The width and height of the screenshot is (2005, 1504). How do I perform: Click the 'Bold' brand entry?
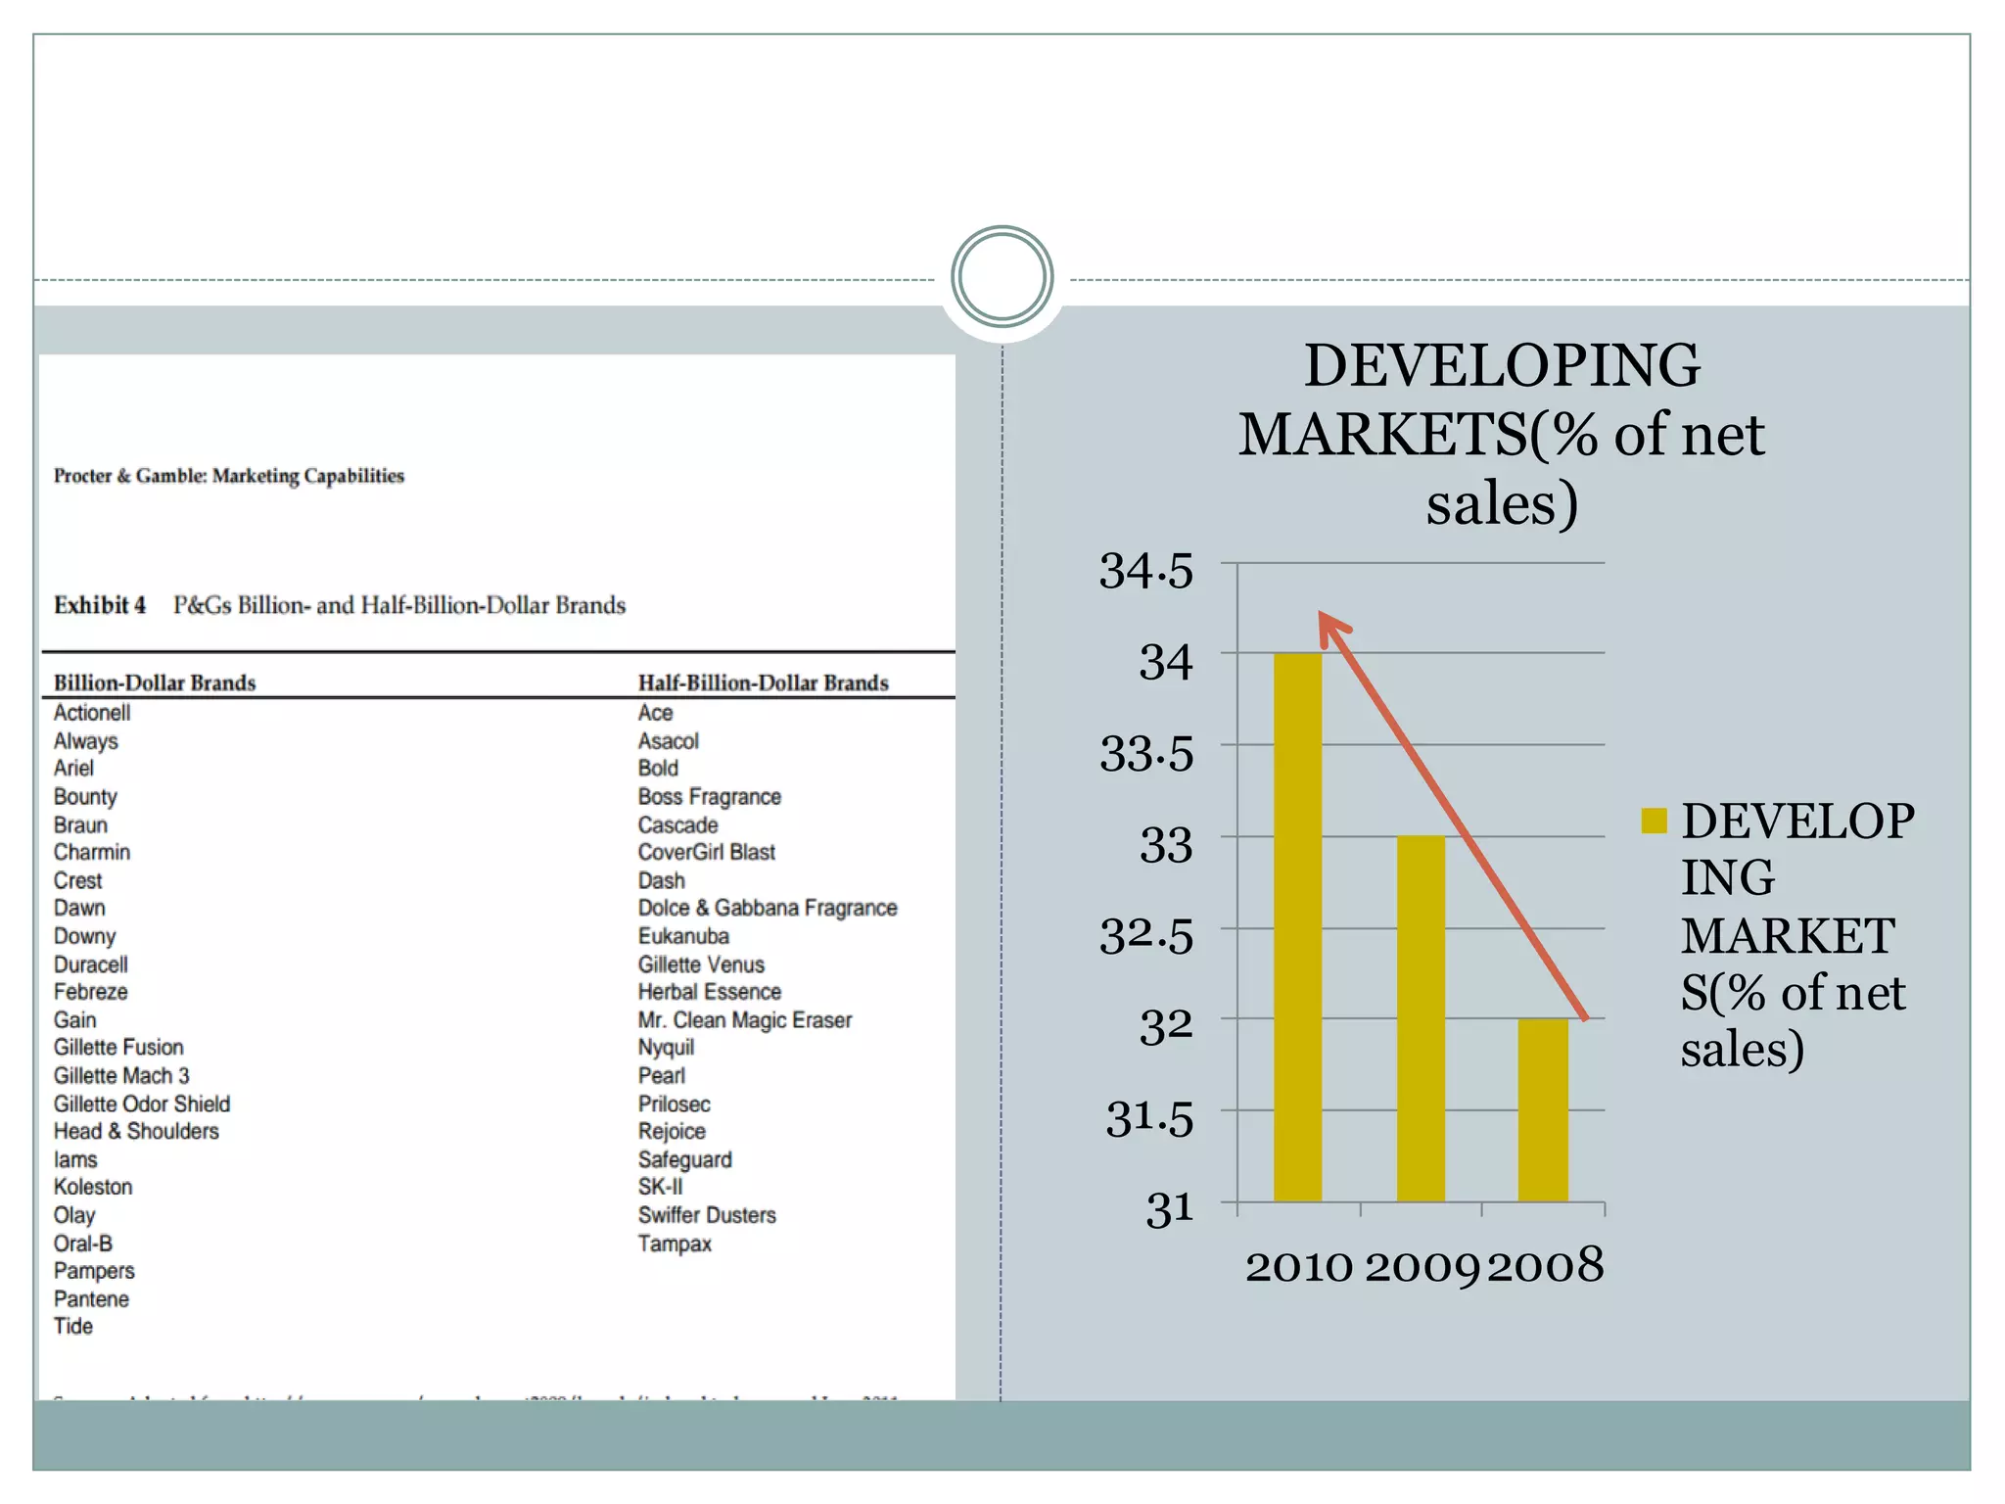point(658,769)
